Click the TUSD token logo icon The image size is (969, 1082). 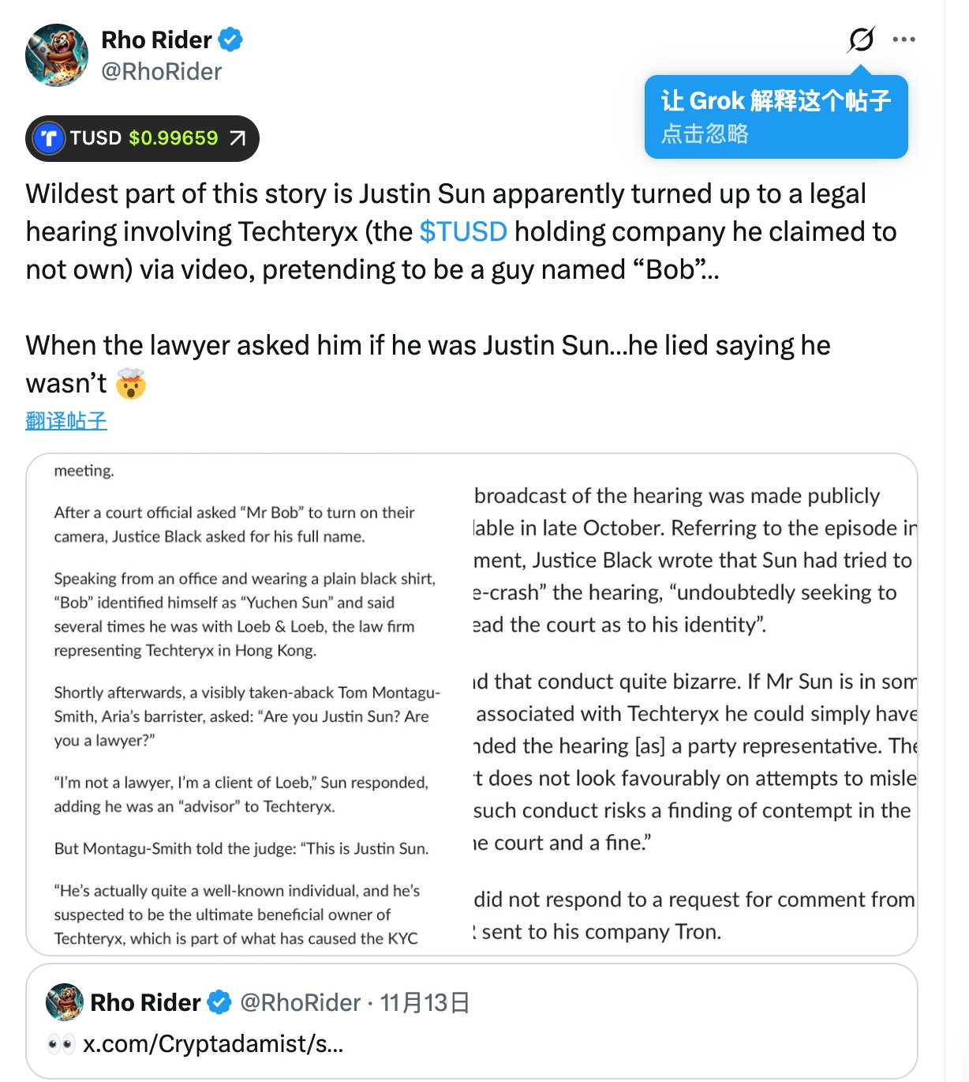(x=49, y=138)
